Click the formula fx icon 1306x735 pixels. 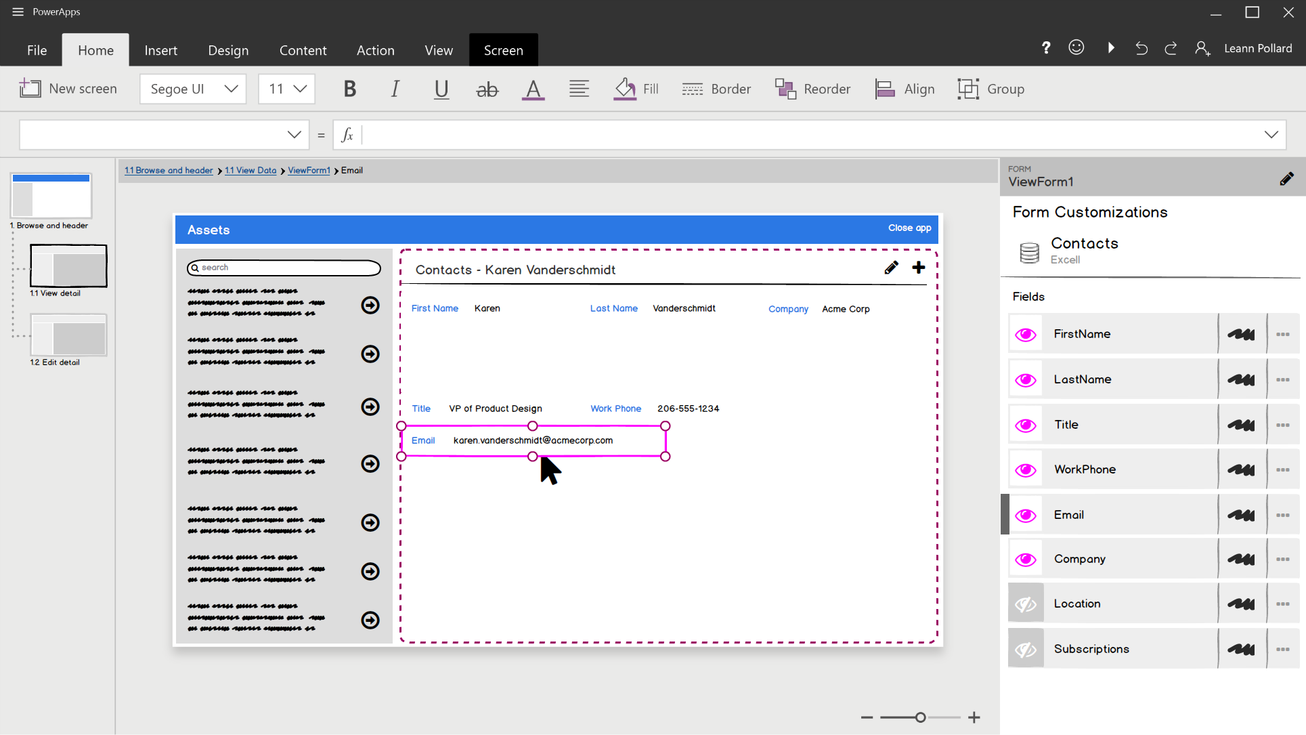347,135
